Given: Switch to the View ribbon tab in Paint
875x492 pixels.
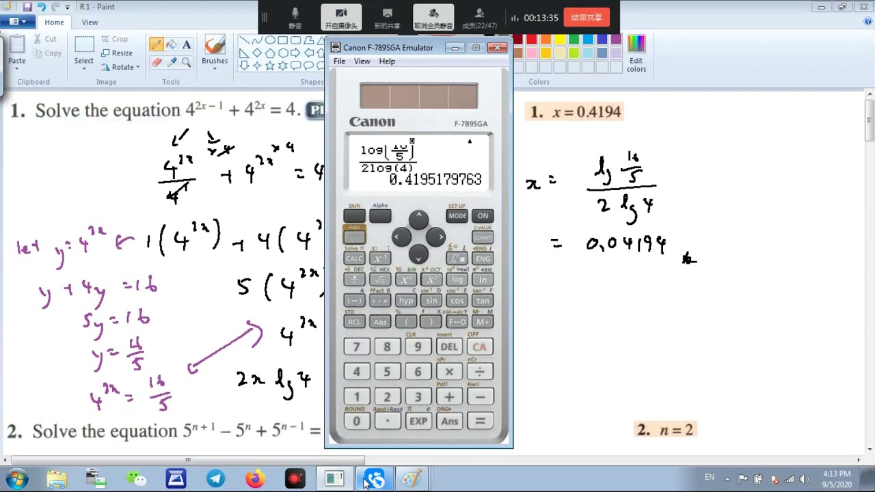Looking at the screenshot, I should (90, 22).
